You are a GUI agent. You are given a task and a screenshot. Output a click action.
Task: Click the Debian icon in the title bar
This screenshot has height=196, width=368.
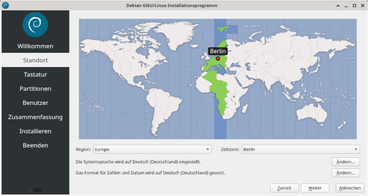(x=5, y=5)
